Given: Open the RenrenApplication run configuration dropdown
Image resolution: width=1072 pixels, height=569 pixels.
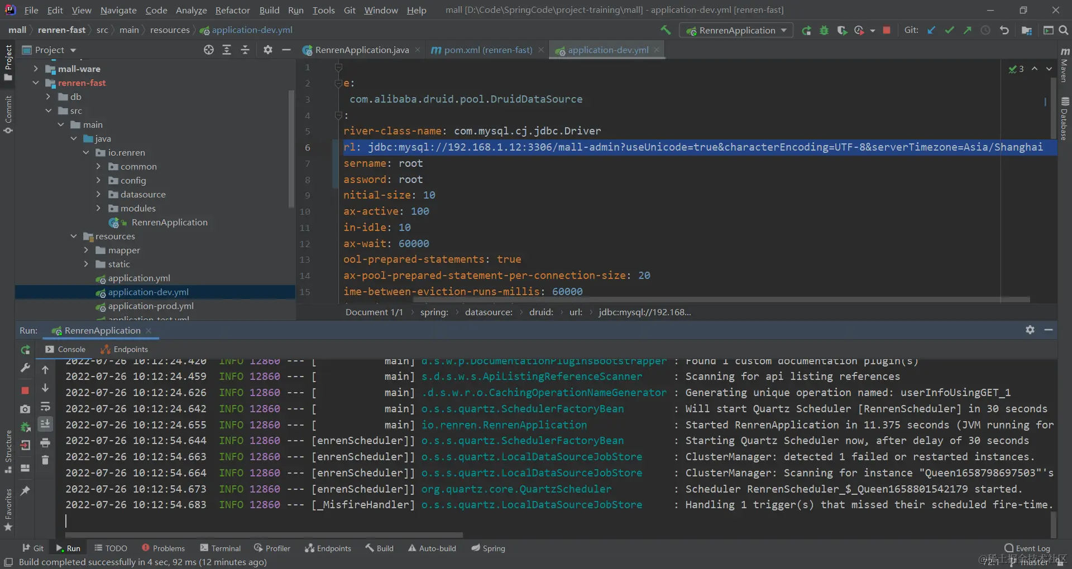Looking at the screenshot, I should coord(736,30).
